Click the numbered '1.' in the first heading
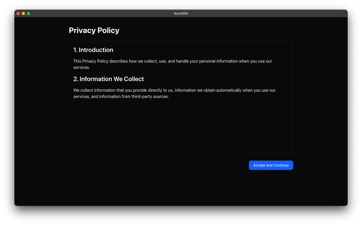The width and height of the screenshot is (362, 225). (x=75, y=50)
